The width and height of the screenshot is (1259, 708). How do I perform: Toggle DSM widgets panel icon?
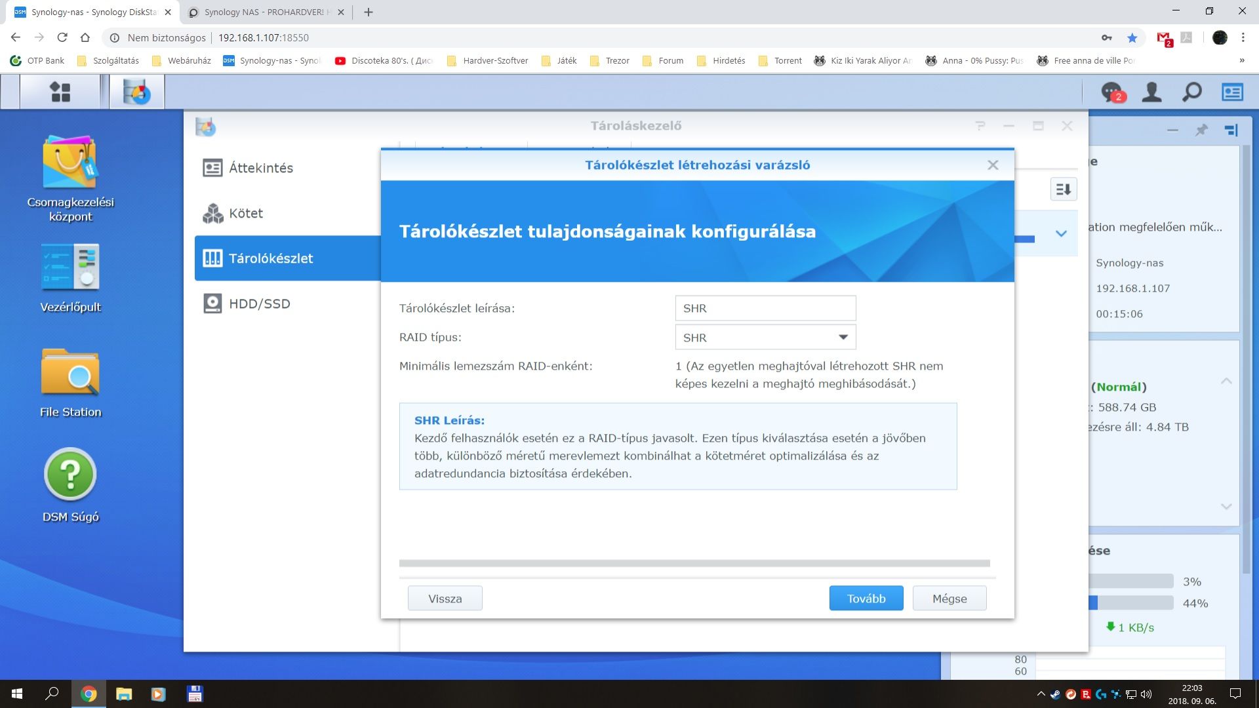[x=1232, y=92]
